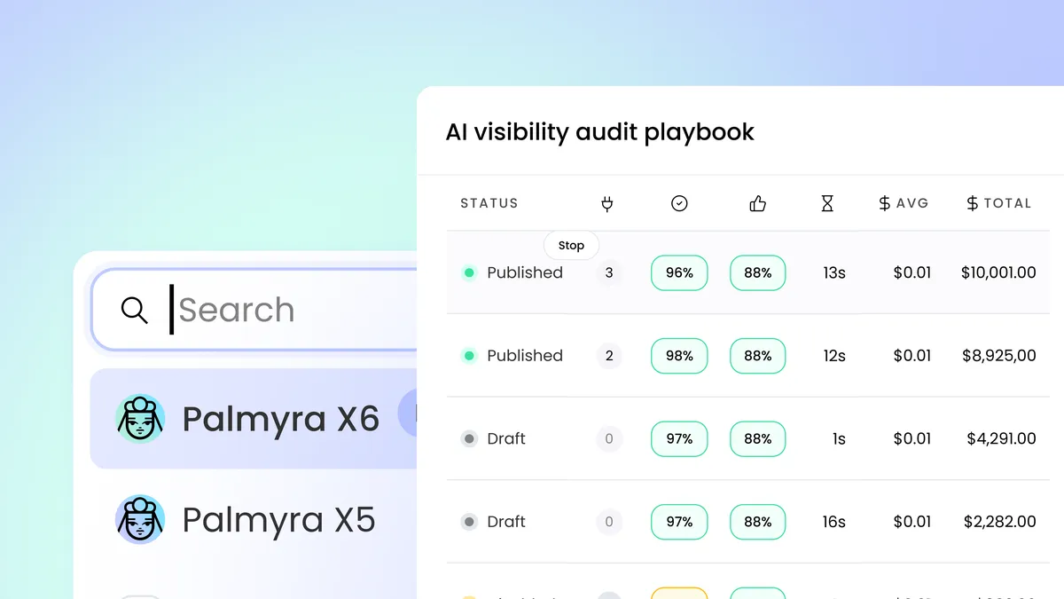
Task: Click the green Published status dot in first row
Action: click(x=469, y=272)
